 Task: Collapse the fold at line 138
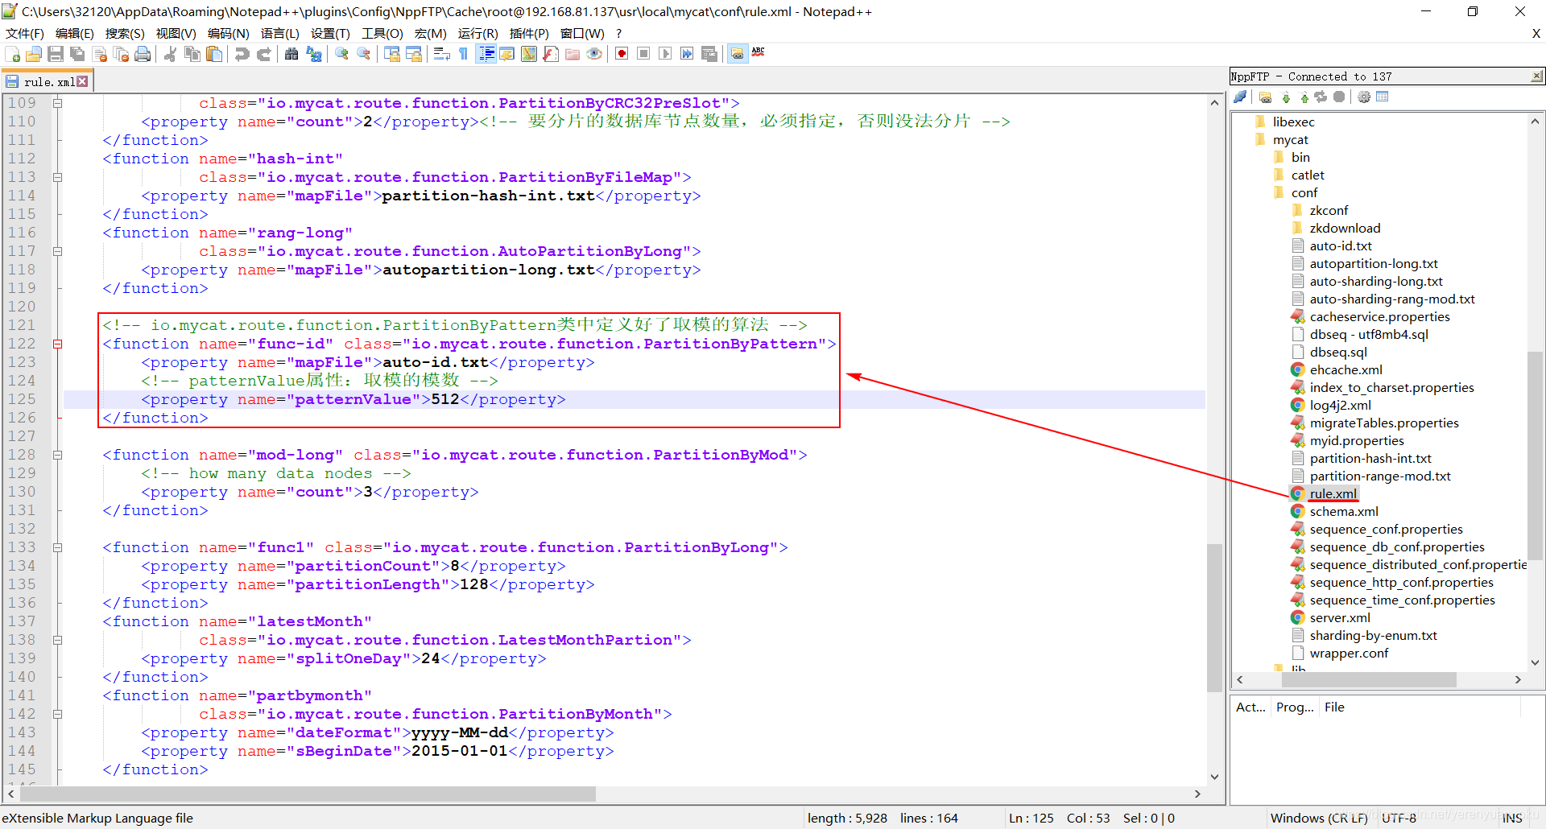click(58, 640)
